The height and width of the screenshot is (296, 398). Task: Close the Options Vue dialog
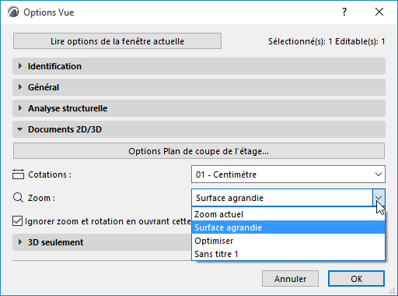379,12
